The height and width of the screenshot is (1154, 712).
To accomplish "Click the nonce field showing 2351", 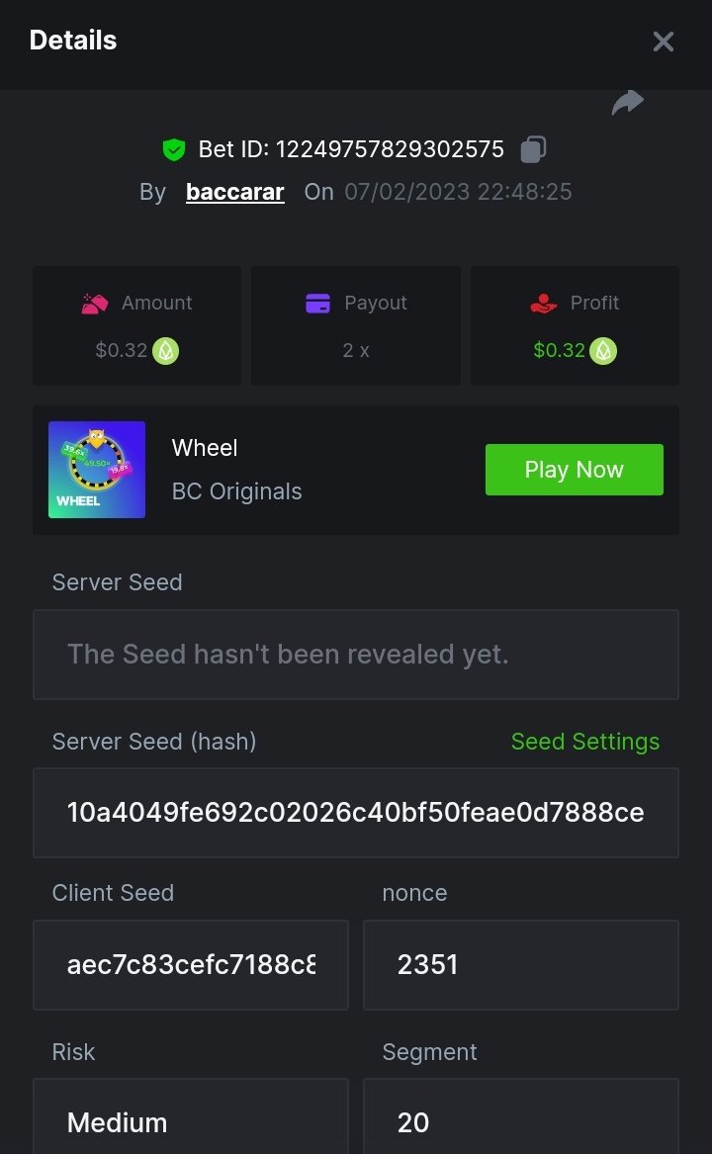I will coord(520,965).
